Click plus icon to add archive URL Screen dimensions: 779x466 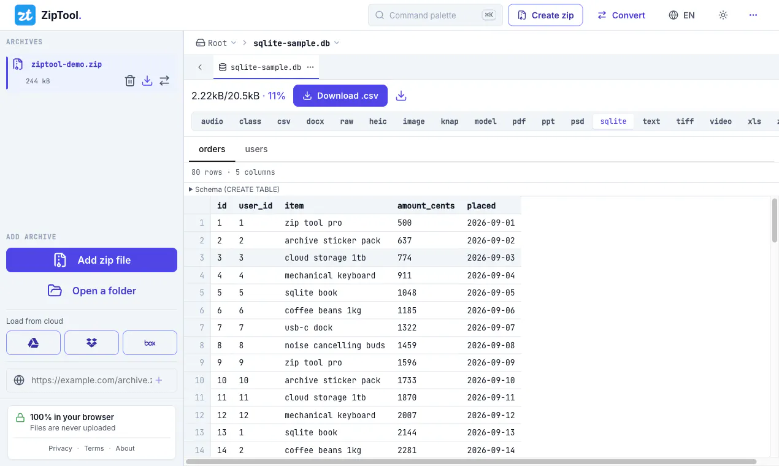click(159, 380)
